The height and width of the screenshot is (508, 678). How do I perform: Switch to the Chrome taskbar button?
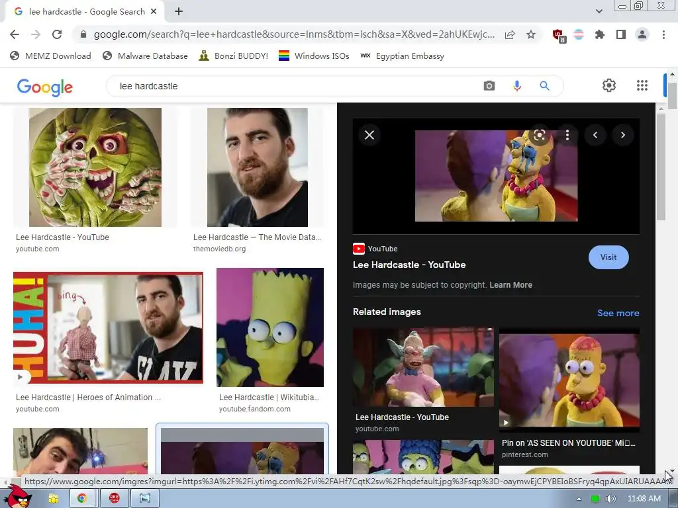point(81,499)
